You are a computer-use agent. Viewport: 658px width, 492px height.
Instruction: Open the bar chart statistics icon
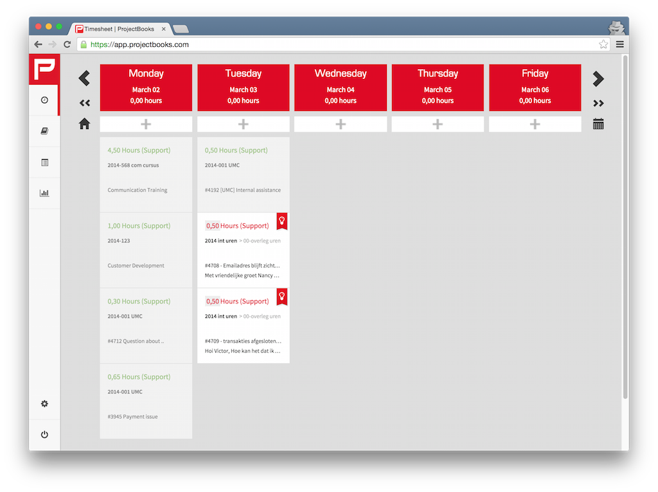[x=44, y=193]
